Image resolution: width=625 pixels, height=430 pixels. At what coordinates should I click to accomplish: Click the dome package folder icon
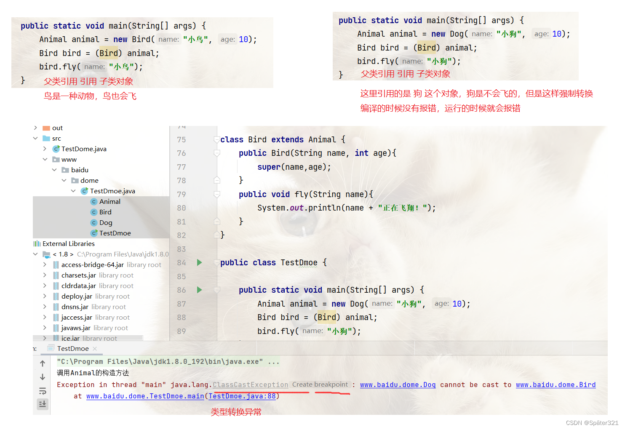[75, 181]
